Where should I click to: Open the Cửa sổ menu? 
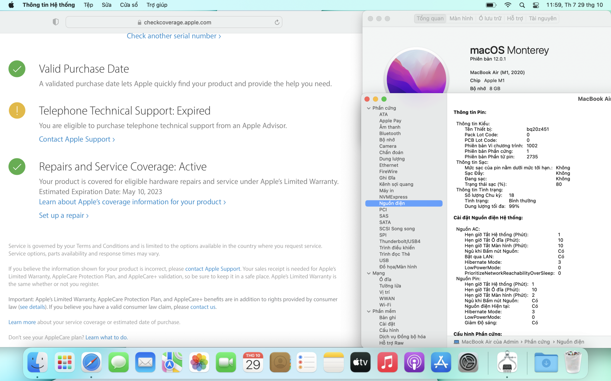129,5
